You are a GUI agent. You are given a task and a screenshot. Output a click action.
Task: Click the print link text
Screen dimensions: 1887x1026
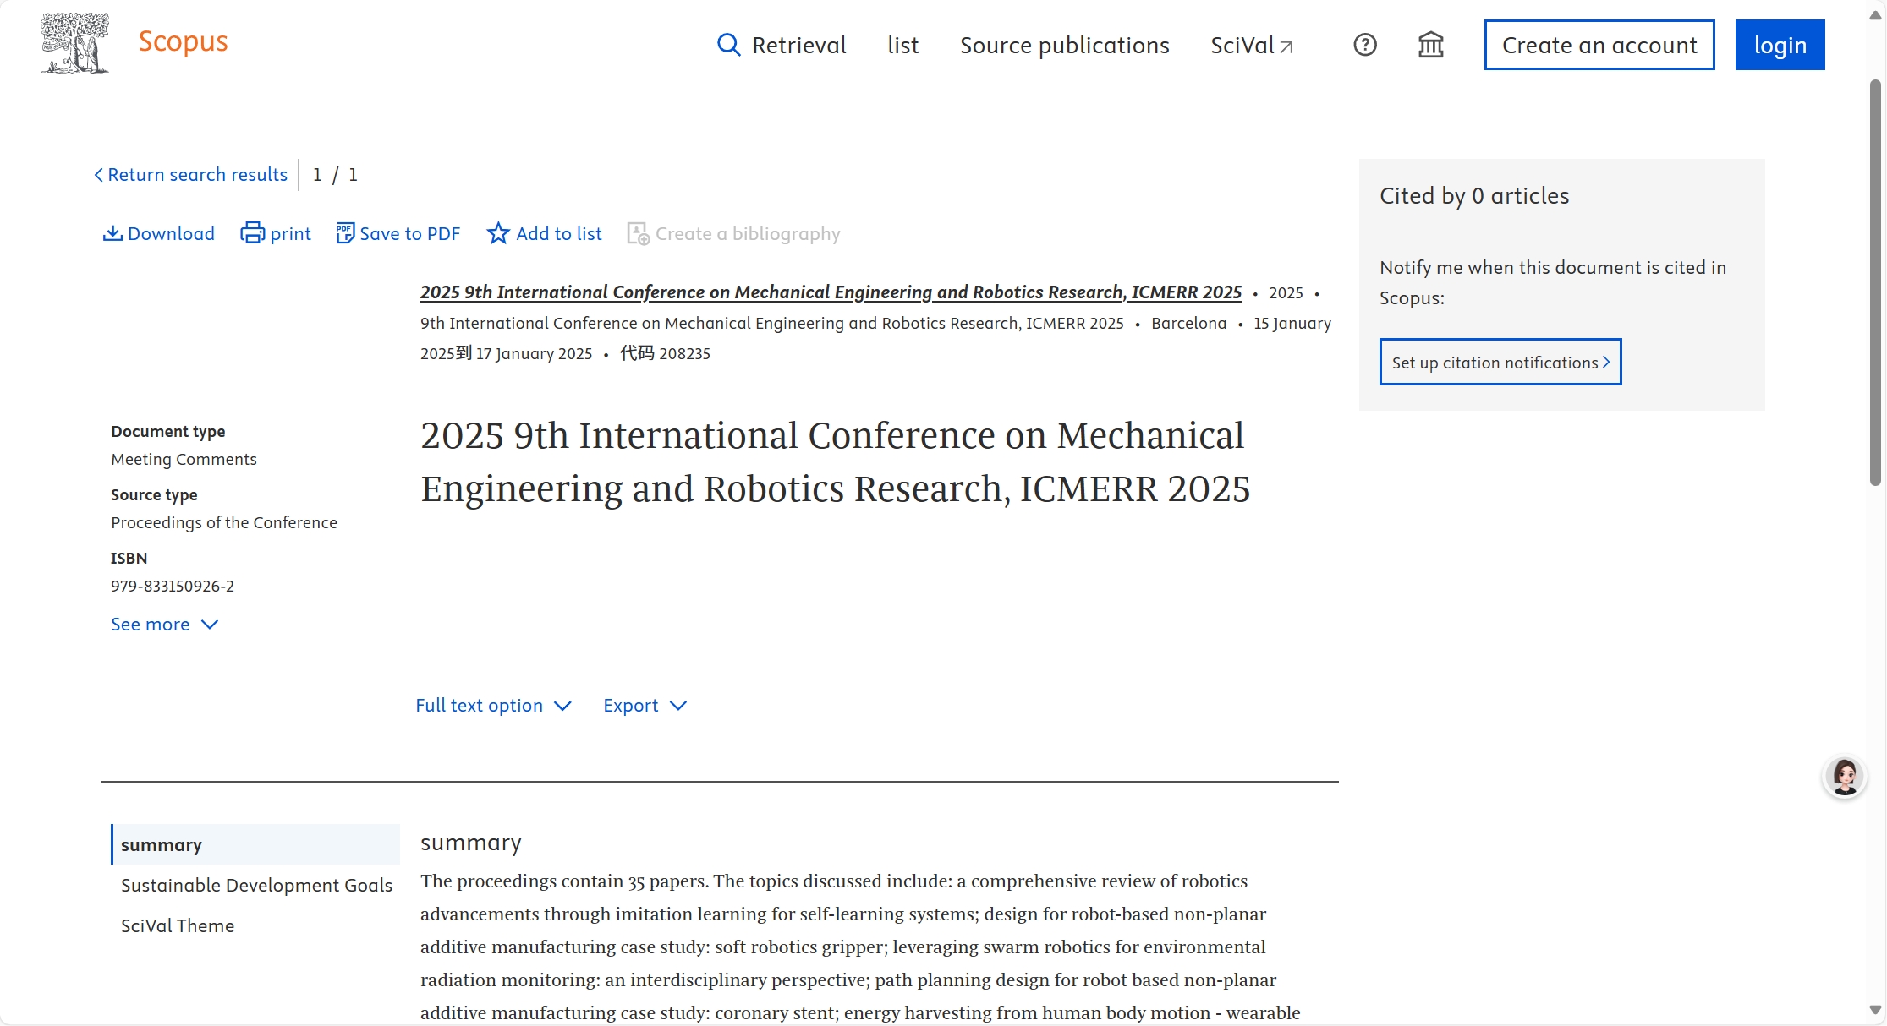tap(290, 234)
